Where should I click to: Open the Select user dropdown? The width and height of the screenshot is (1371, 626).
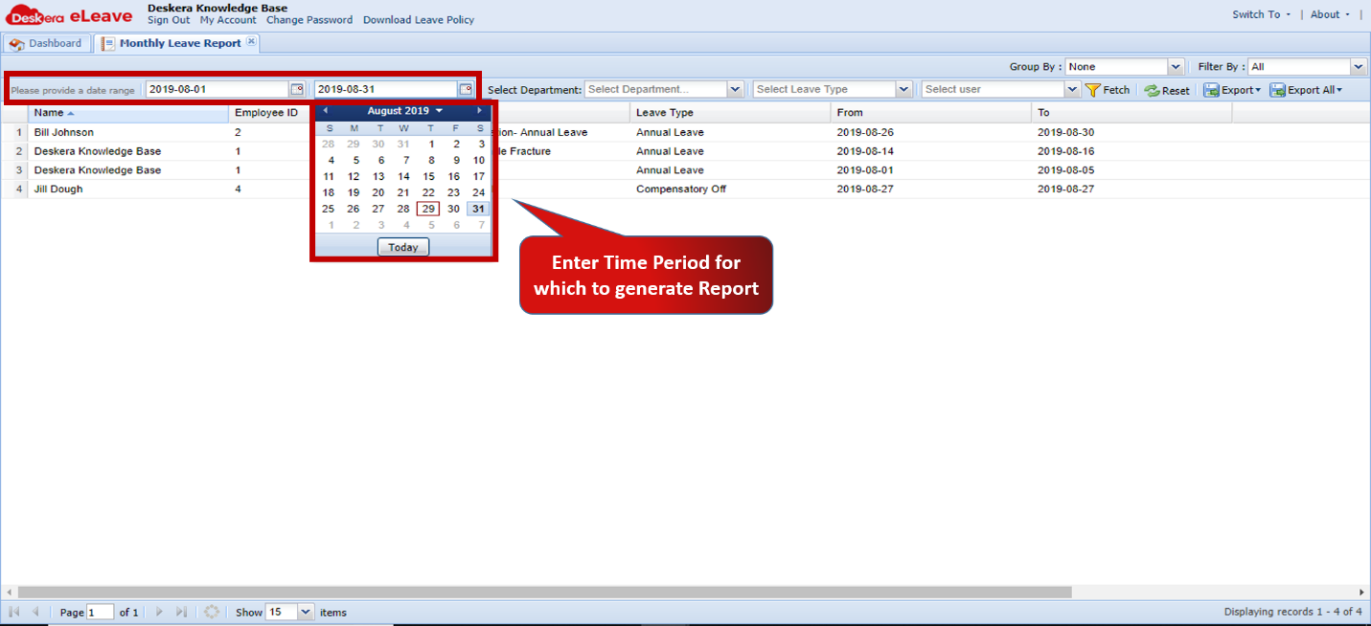1072,89
